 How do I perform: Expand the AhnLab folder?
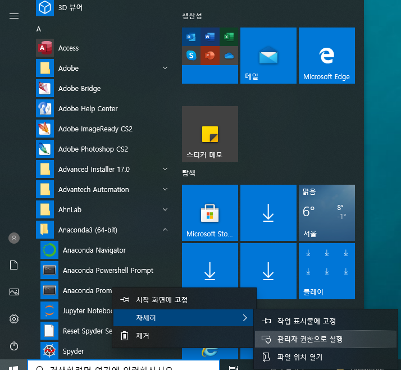coord(165,209)
